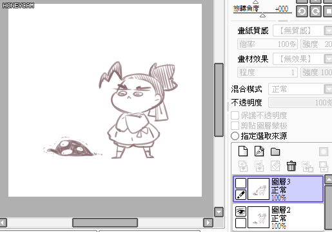Click horizontal scrollbar right arrow
This screenshot has height=232, width=332.
pyautogui.click(x=208, y=223)
